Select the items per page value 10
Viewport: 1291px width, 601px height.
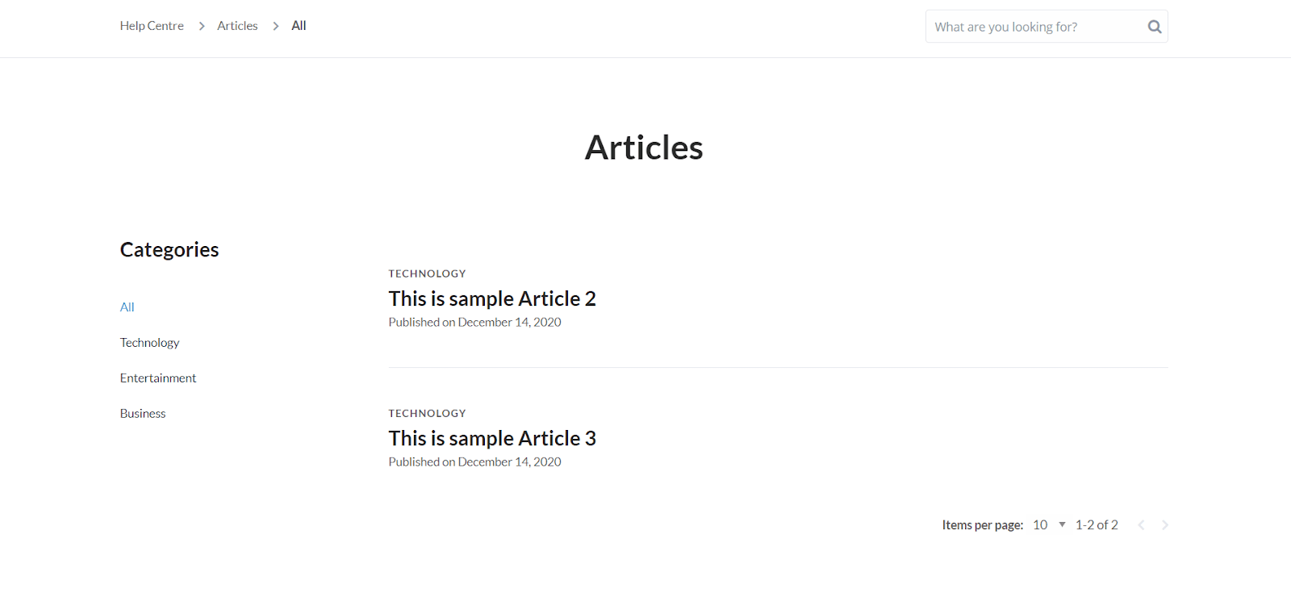click(x=1040, y=525)
